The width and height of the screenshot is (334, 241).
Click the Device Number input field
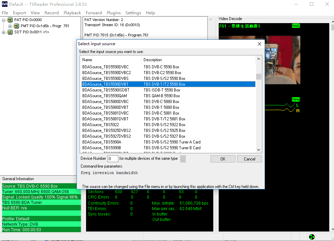pos(113,159)
